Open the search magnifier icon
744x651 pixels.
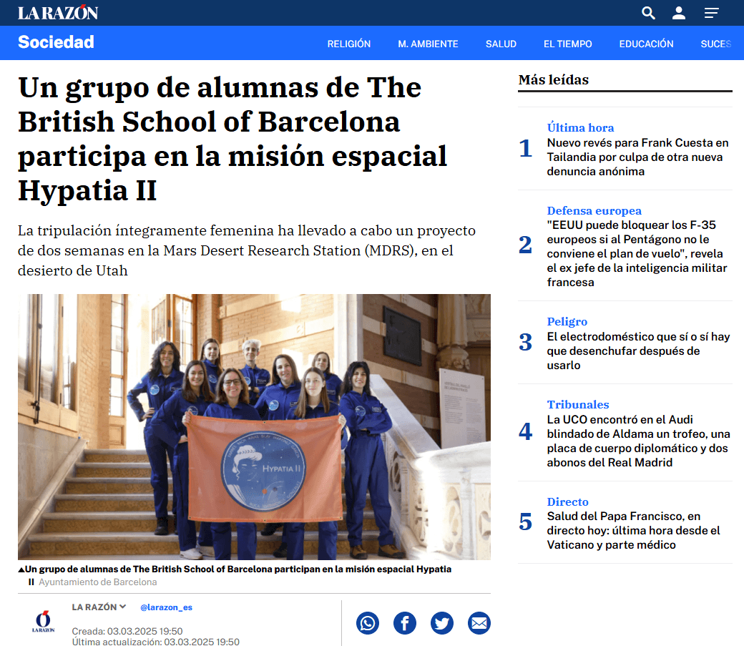coord(648,13)
